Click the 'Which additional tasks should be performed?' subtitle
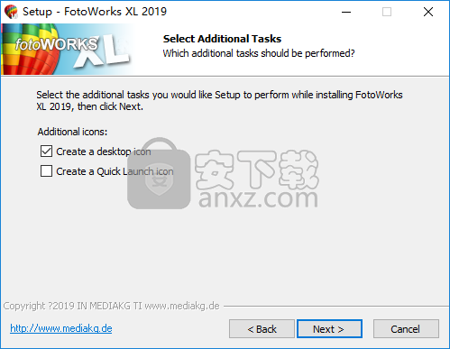Image resolution: width=450 pixels, height=349 pixels. [259, 53]
